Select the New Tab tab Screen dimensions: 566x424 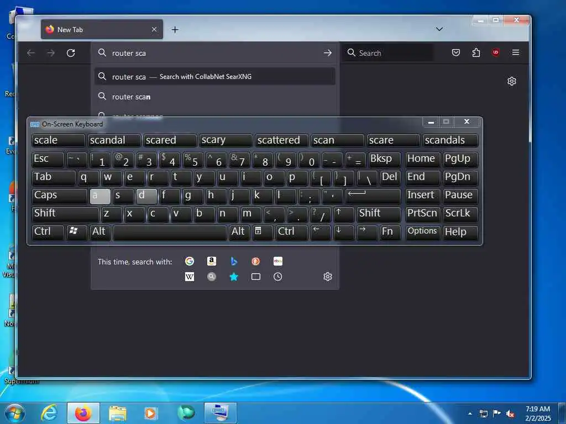(x=102, y=29)
